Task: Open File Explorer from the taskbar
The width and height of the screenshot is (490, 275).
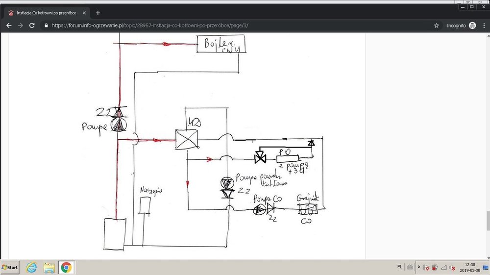Action: [x=49, y=267]
